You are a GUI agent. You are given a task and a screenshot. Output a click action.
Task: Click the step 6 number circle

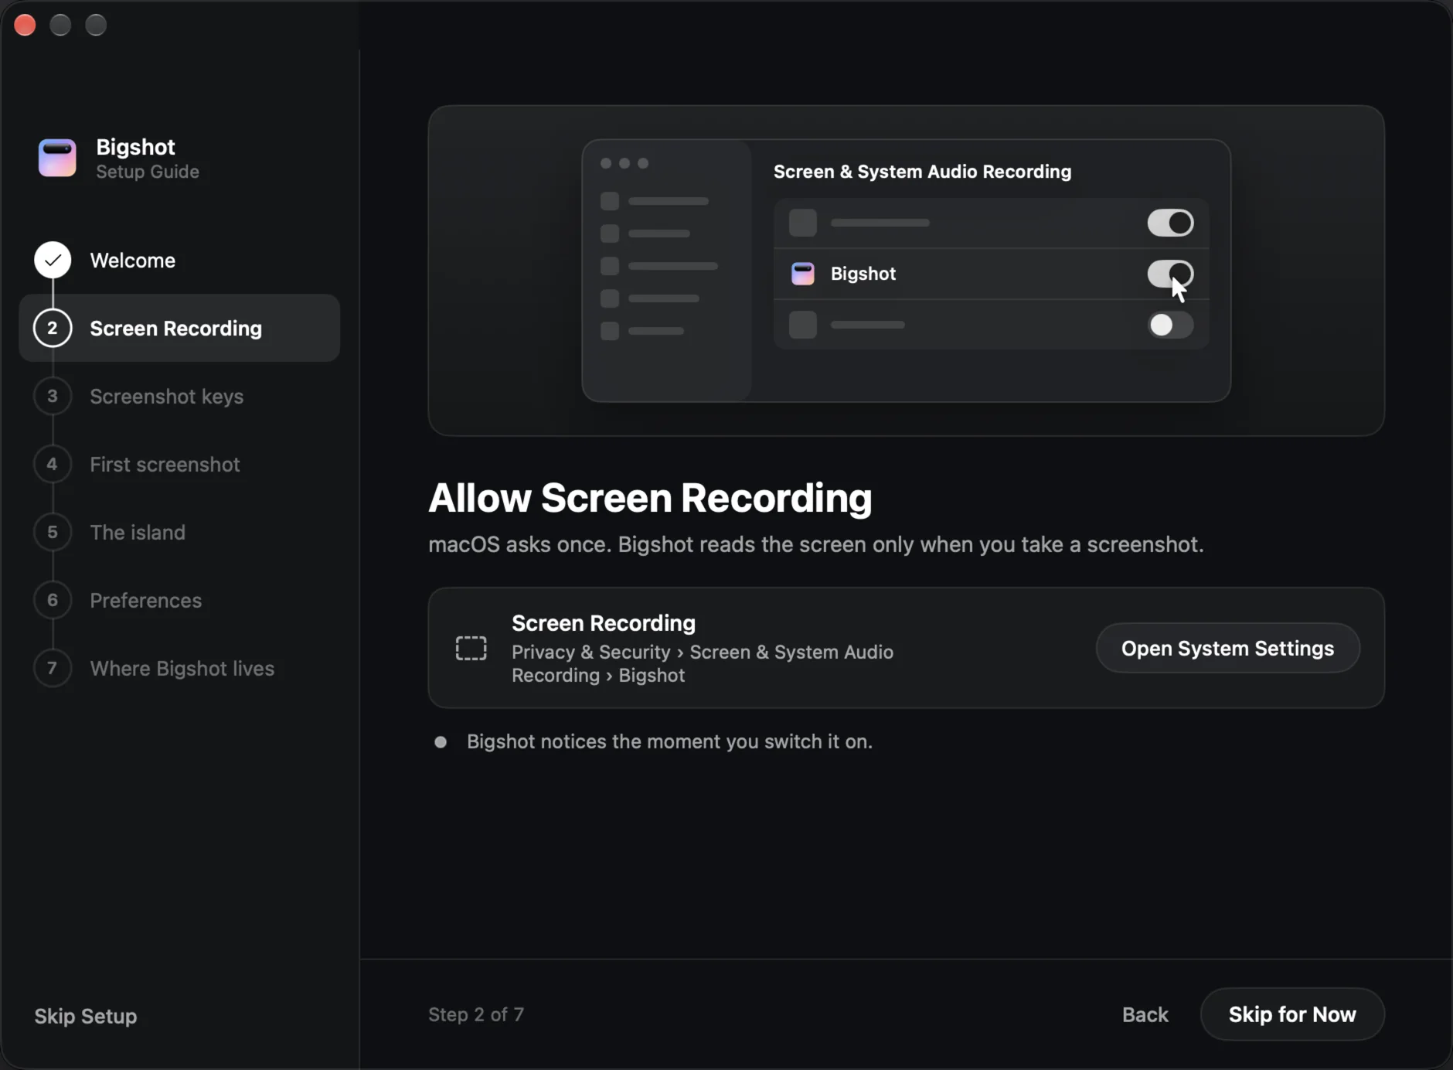(53, 600)
